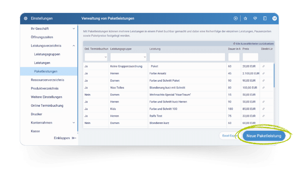The height and width of the screenshot is (170, 293).
Task: Open Kasse settings in sidebar
Action: [x=35, y=131]
